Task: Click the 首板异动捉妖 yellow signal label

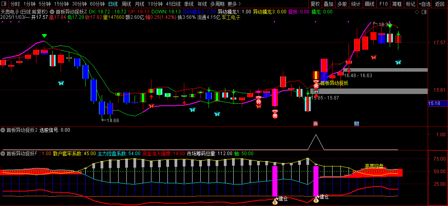Action: tap(334, 83)
